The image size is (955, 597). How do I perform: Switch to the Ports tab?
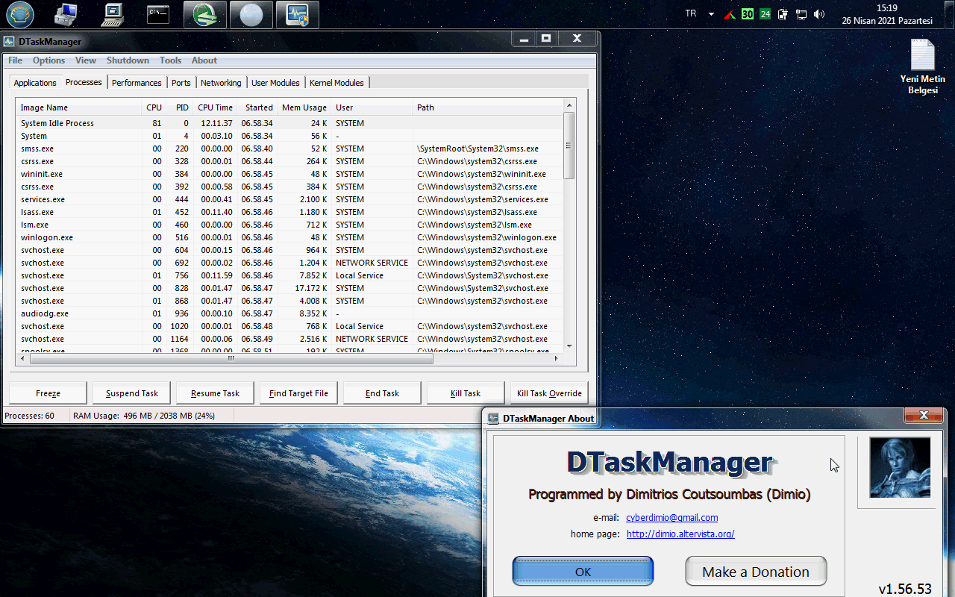coord(181,83)
